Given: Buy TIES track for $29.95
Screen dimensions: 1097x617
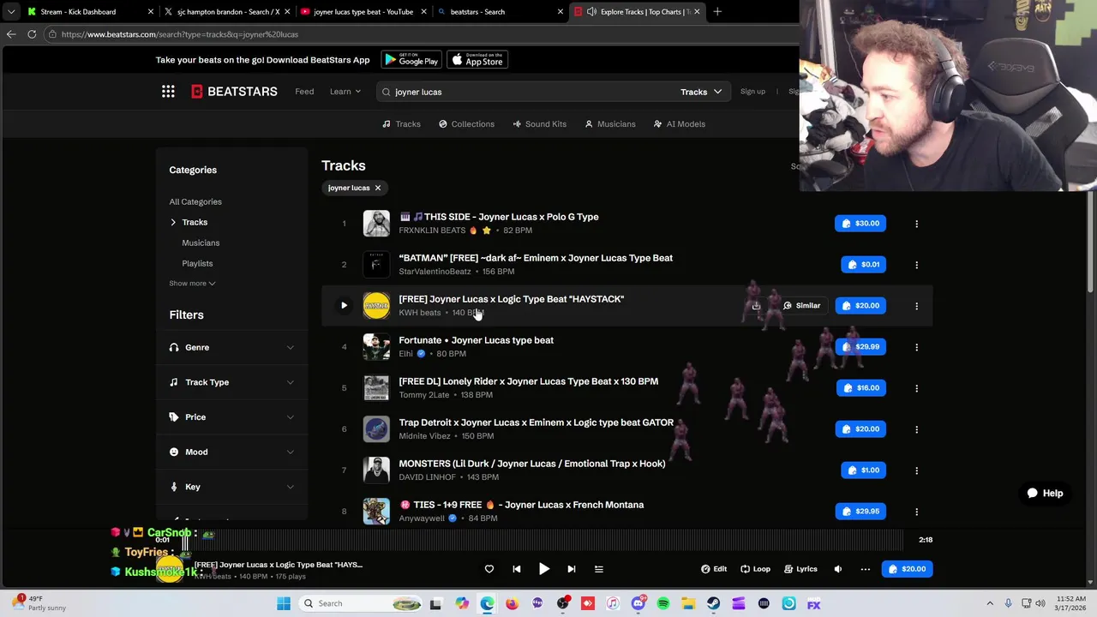Looking at the screenshot, I should [860, 512].
